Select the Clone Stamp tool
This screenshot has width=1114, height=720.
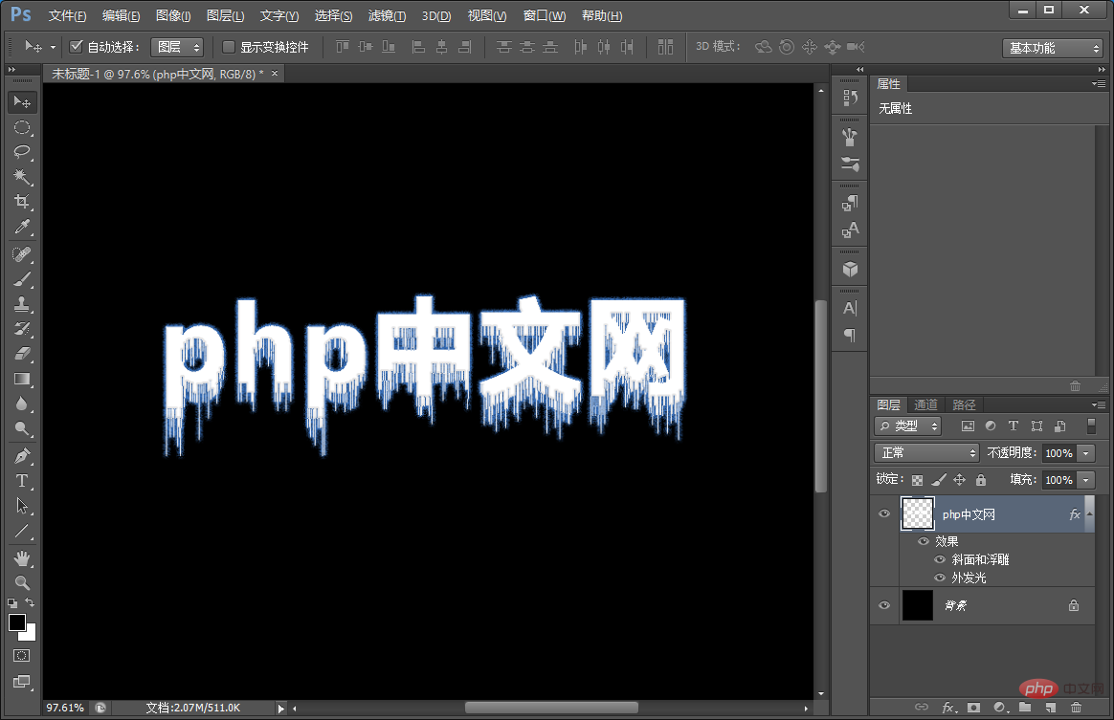22,304
